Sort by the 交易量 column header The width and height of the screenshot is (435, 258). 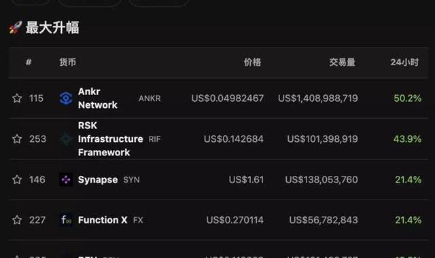tap(342, 62)
